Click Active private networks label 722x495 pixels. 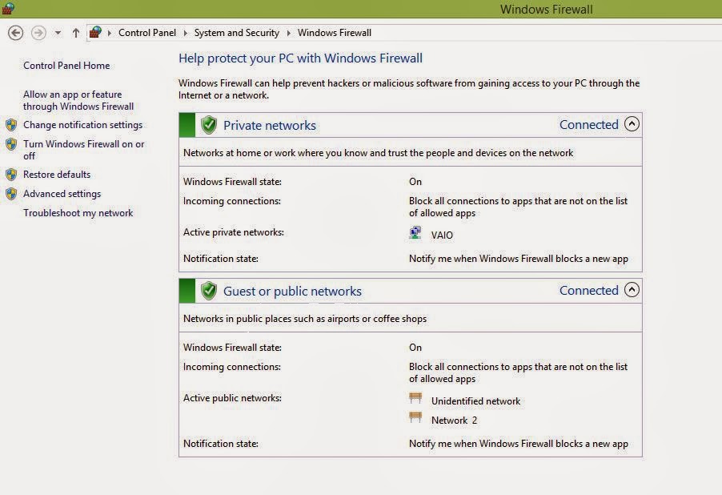(234, 232)
